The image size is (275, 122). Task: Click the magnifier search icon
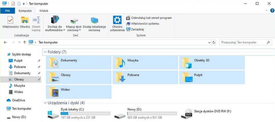point(268,42)
